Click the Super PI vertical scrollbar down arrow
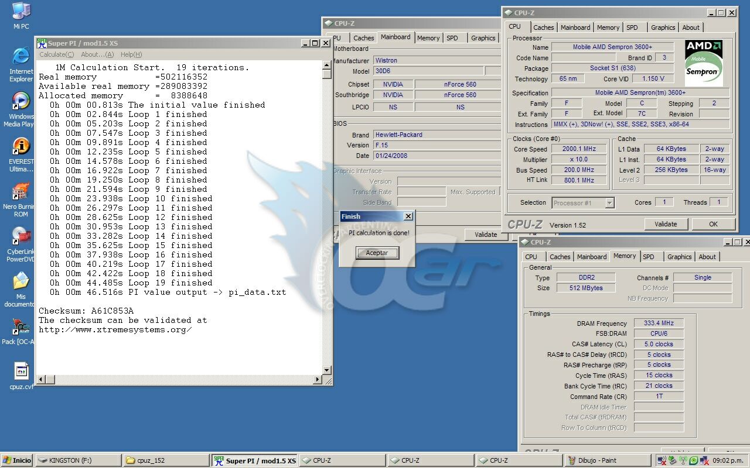The image size is (750, 468). point(327,370)
